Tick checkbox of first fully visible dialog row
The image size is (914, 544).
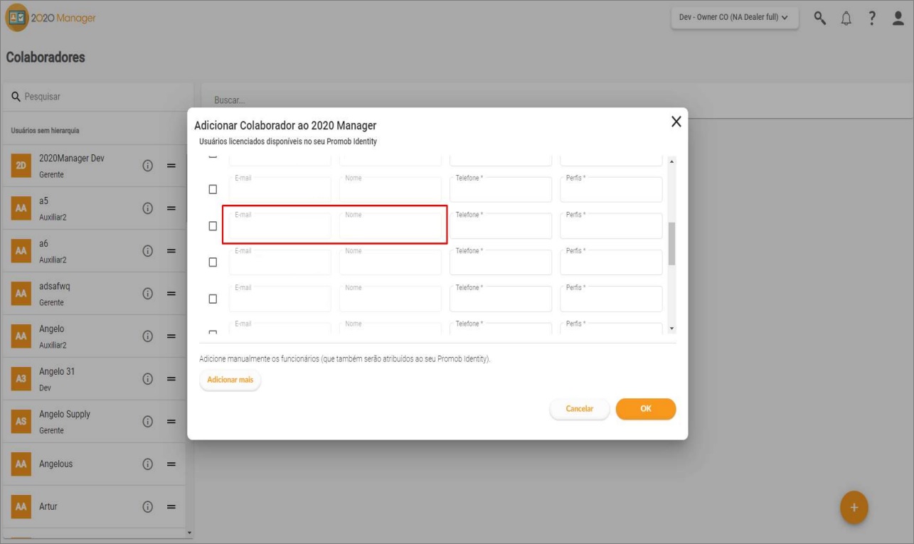(213, 189)
